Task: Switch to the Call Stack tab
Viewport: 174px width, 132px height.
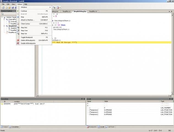Action: [110, 127]
